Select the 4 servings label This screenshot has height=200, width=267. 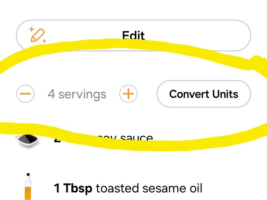[x=77, y=94]
